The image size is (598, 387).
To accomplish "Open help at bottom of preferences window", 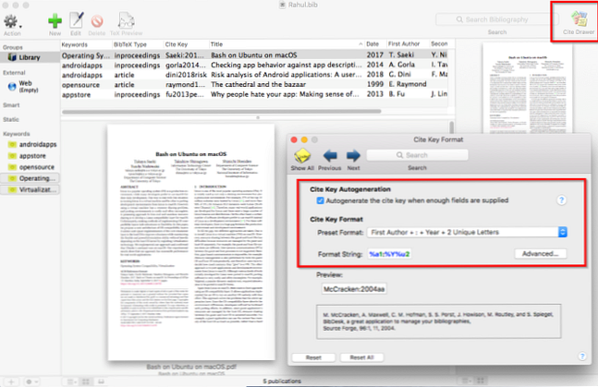I will (582, 357).
